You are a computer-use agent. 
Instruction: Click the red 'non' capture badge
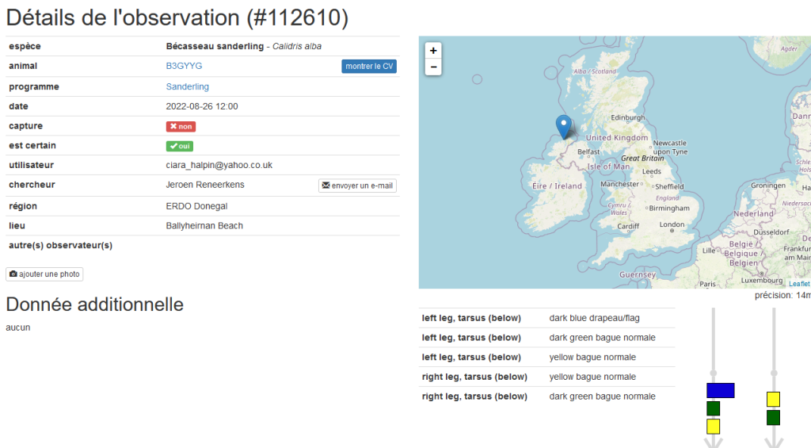[181, 126]
